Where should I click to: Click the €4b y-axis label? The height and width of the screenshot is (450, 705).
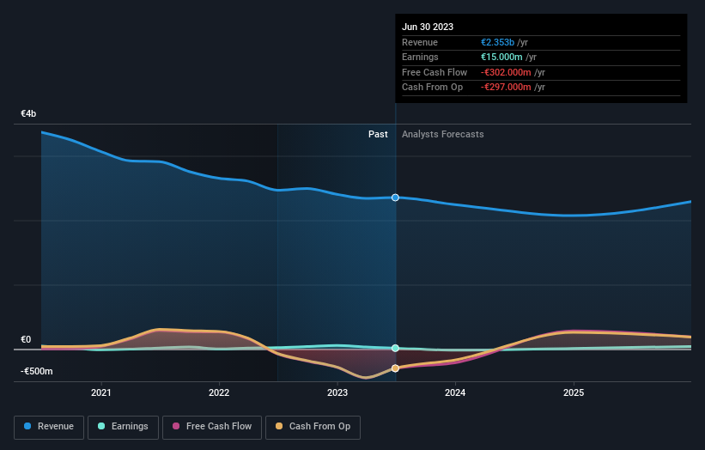coord(28,113)
